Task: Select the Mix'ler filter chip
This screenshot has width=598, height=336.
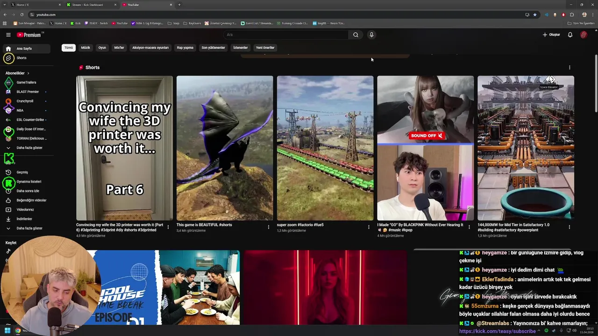Action: [119, 48]
